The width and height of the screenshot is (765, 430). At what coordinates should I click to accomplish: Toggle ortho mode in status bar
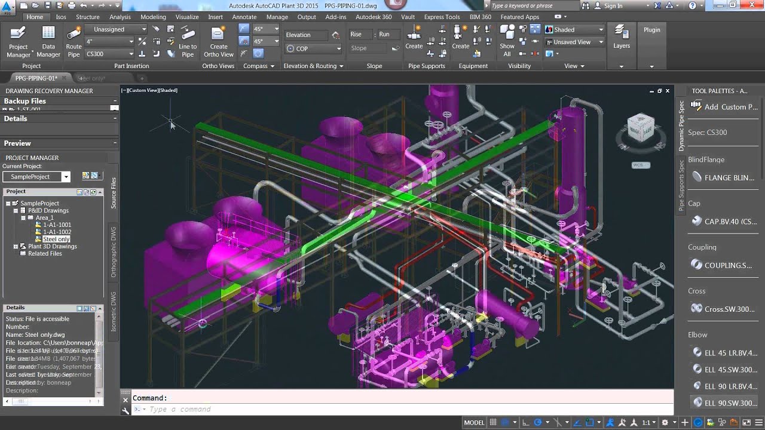tap(527, 422)
